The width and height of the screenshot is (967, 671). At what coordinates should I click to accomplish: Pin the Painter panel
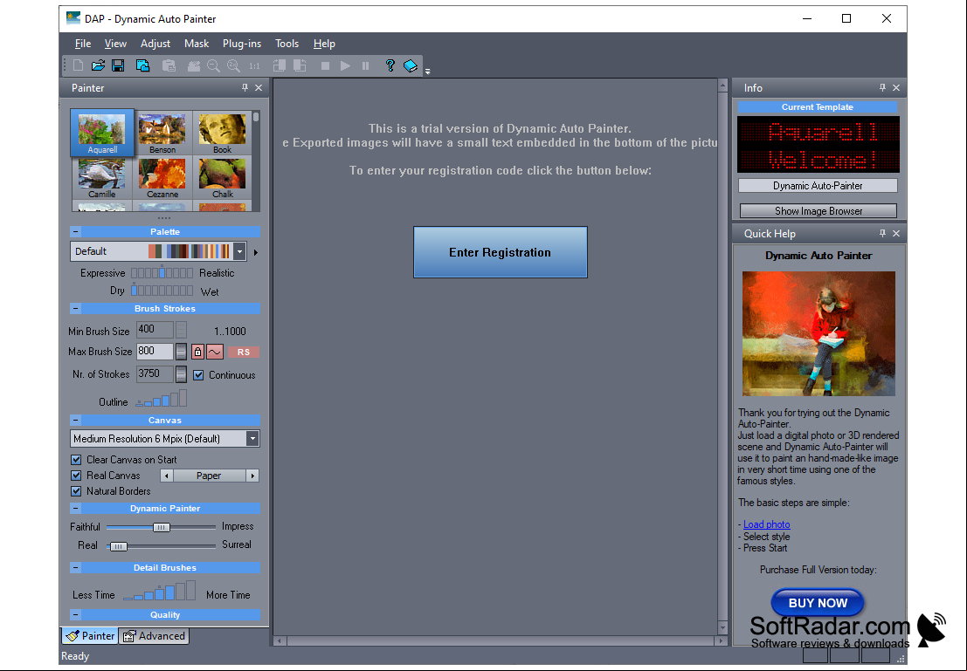click(245, 87)
